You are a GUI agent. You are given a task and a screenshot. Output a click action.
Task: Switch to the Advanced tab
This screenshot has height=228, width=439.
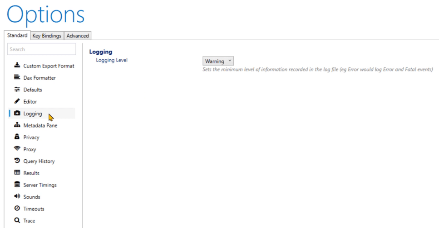click(x=78, y=36)
